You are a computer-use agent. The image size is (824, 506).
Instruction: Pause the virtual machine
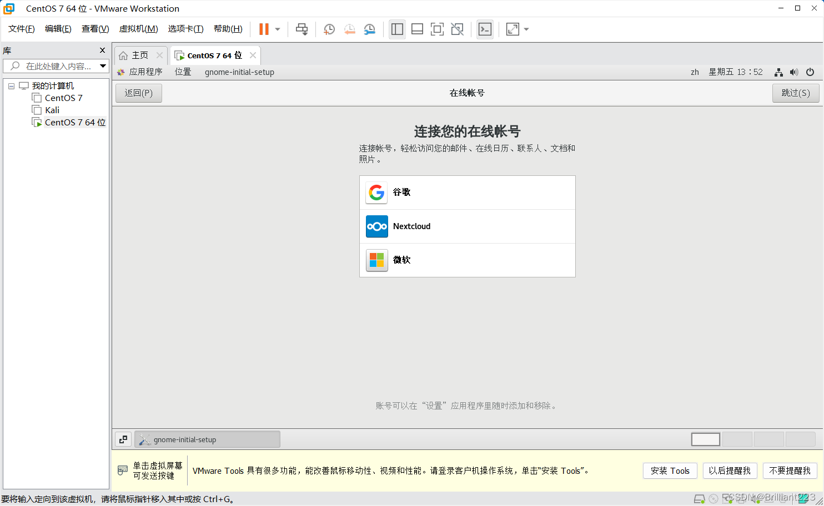coord(264,29)
